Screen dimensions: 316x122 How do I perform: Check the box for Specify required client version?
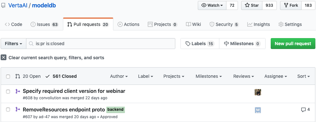tap(8, 92)
